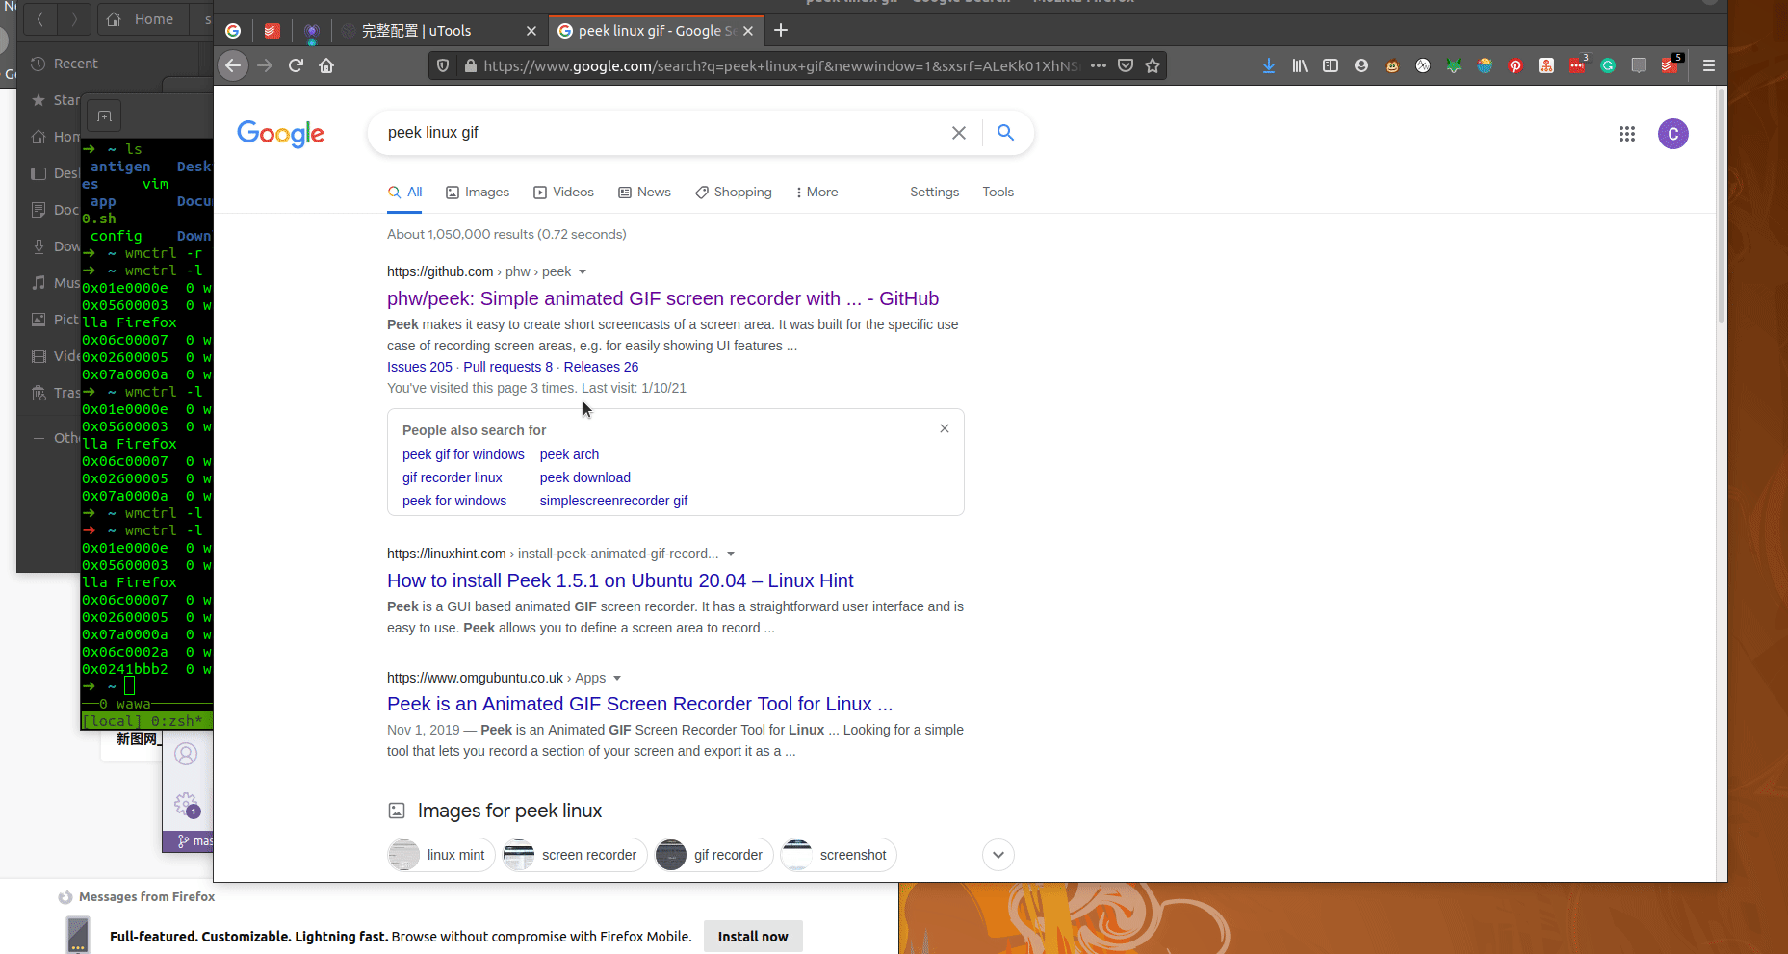This screenshot has height=954, width=1788.
Task: Search for gif recorder linux
Action: [x=453, y=477]
